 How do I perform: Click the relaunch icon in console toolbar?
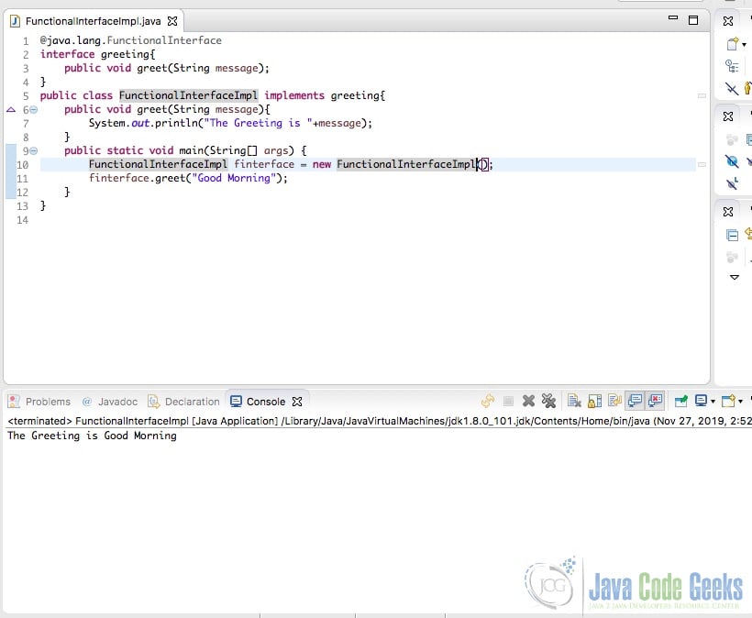488,401
